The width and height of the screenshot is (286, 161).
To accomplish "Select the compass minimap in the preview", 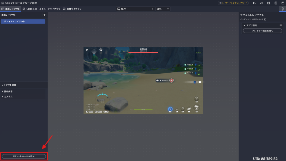I will [94, 54].
